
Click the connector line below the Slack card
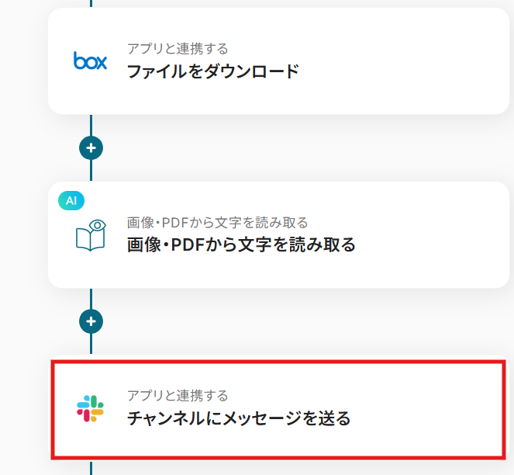coord(91,468)
